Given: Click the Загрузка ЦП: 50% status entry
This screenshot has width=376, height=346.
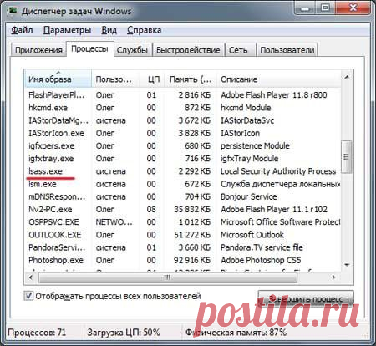Looking at the screenshot, I should [124, 333].
